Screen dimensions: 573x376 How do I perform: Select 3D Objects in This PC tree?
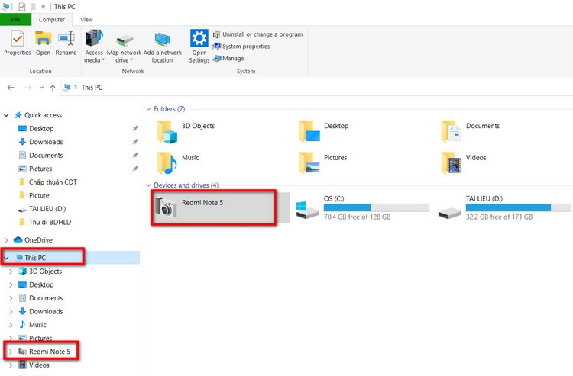pyautogui.click(x=45, y=272)
